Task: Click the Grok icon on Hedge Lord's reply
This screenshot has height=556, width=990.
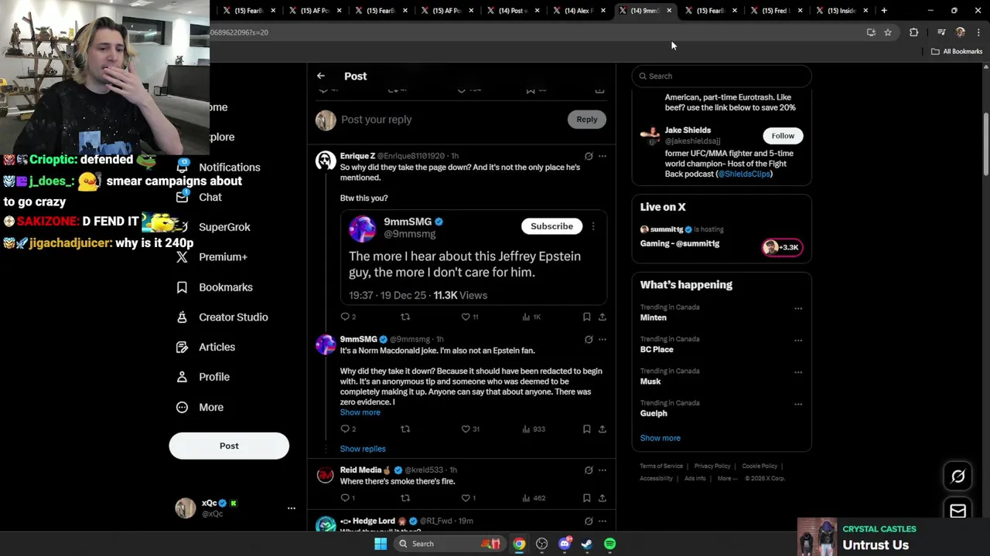Action: [589, 521]
